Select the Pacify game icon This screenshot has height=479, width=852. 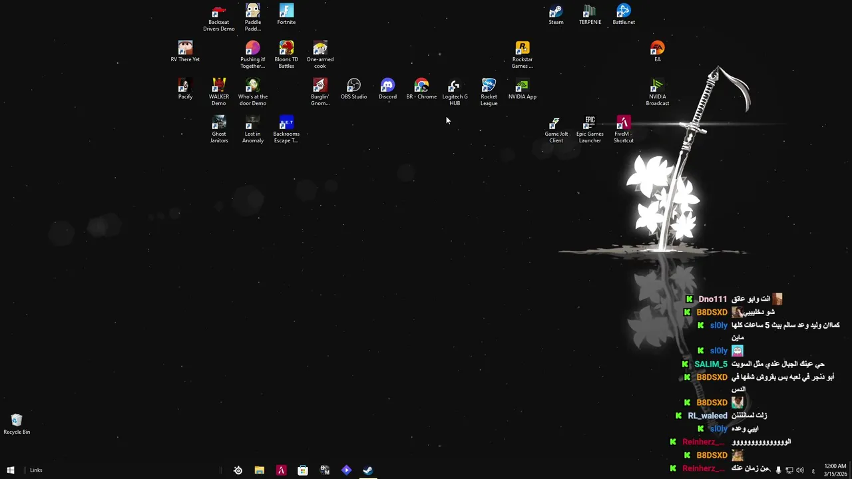(x=185, y=89)
